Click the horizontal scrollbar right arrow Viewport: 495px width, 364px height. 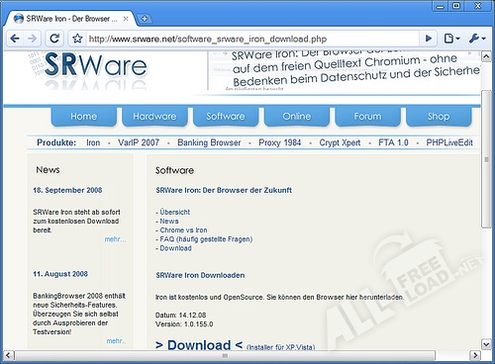(x=475, y=355)
